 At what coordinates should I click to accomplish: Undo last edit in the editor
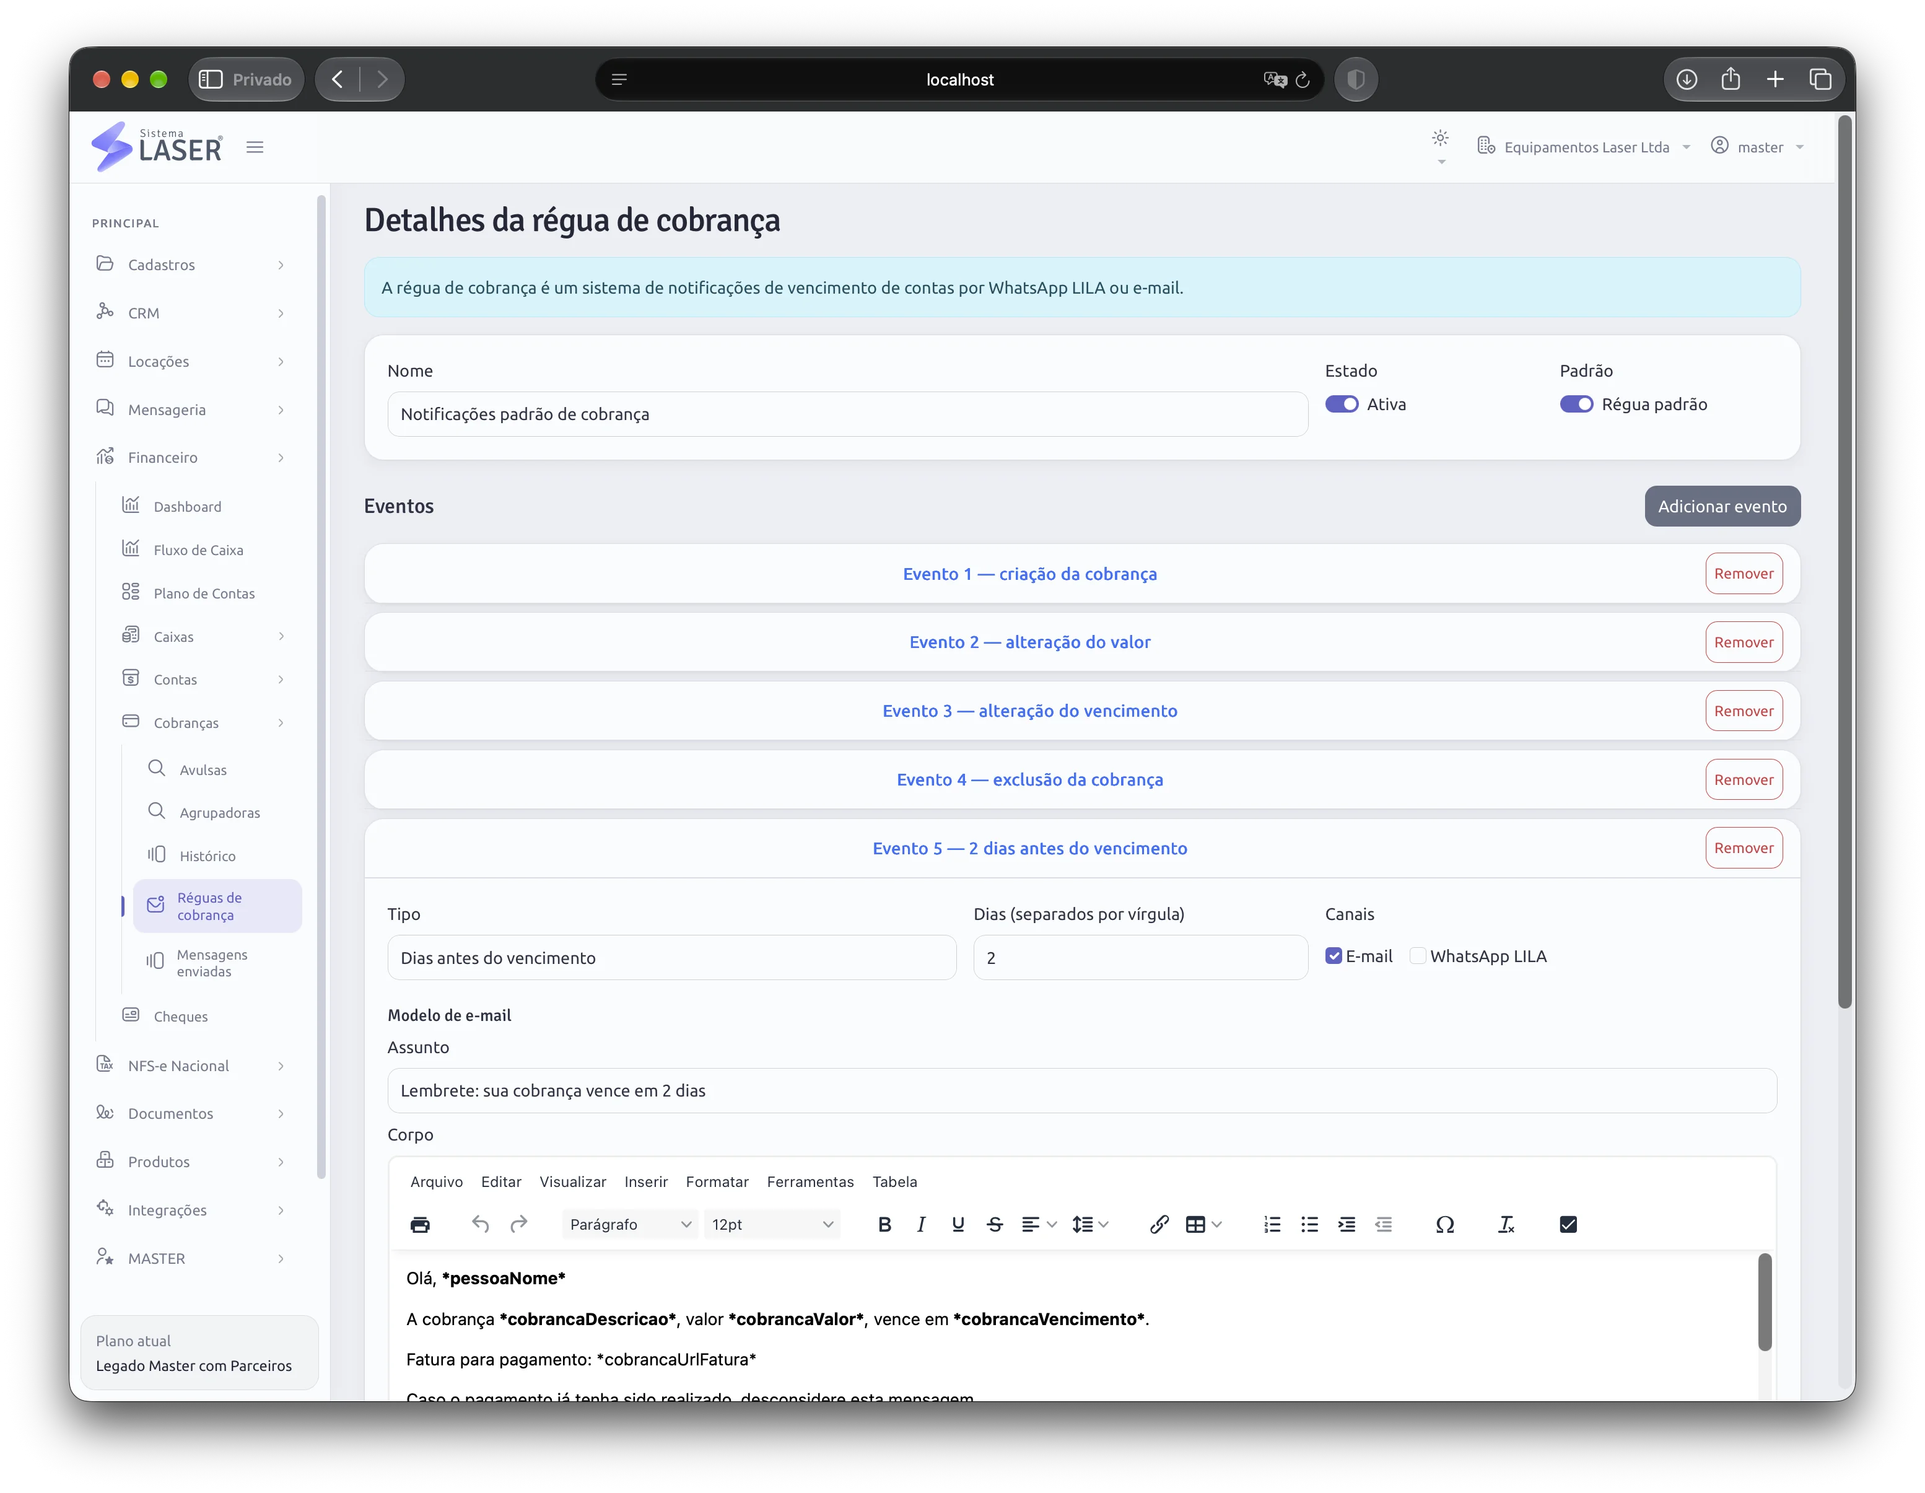pyautogui.click(x=481, y=1224)
